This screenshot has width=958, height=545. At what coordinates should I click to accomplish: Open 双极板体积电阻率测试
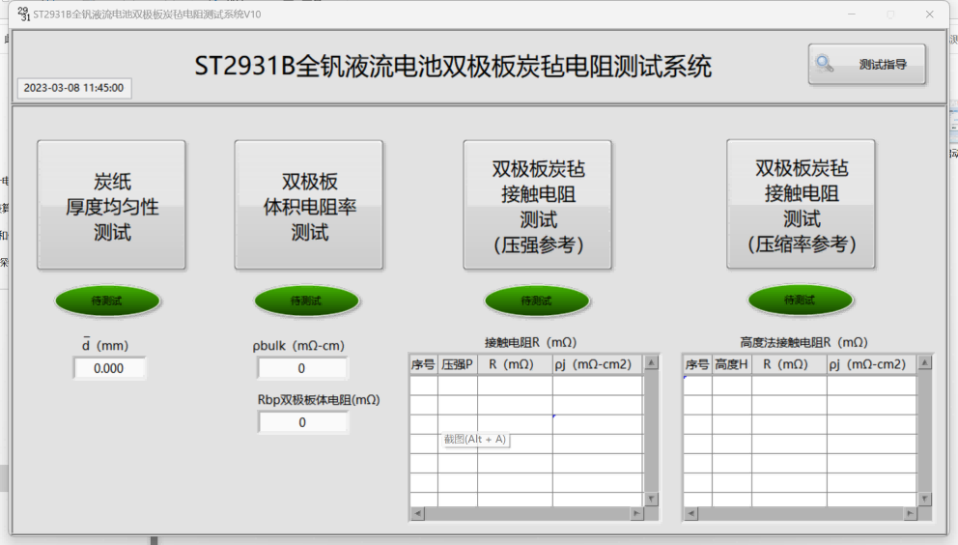click(308, 205)
